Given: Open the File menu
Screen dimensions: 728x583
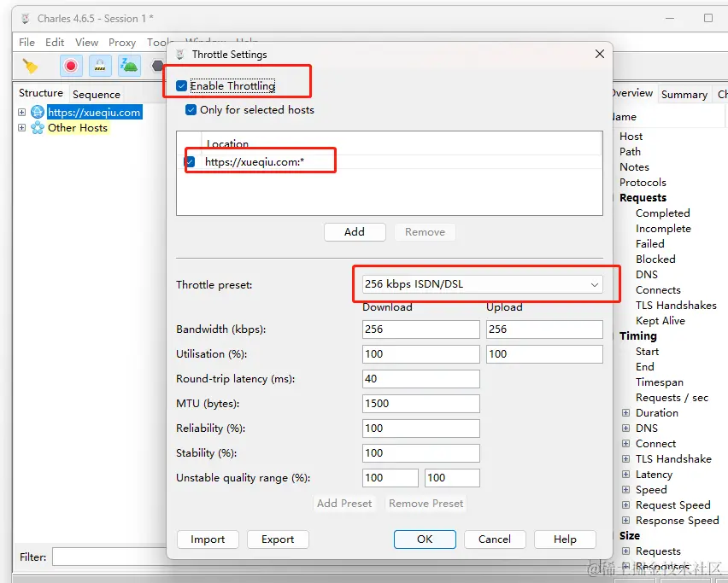Looking at the screenshot, I should point(26,42).
